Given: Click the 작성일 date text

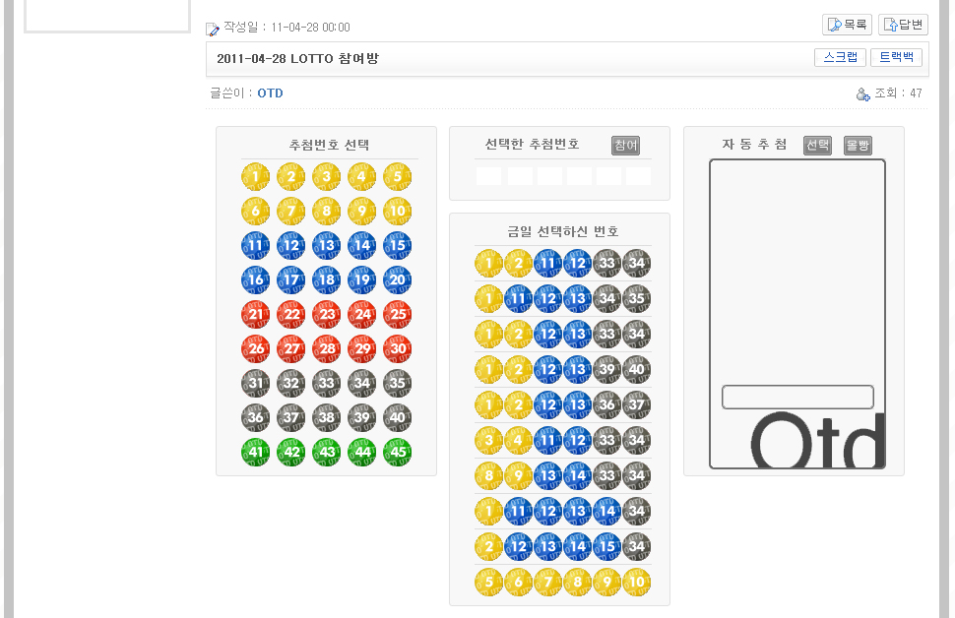Looking at the screenshot, I should (x=286, y=28).
